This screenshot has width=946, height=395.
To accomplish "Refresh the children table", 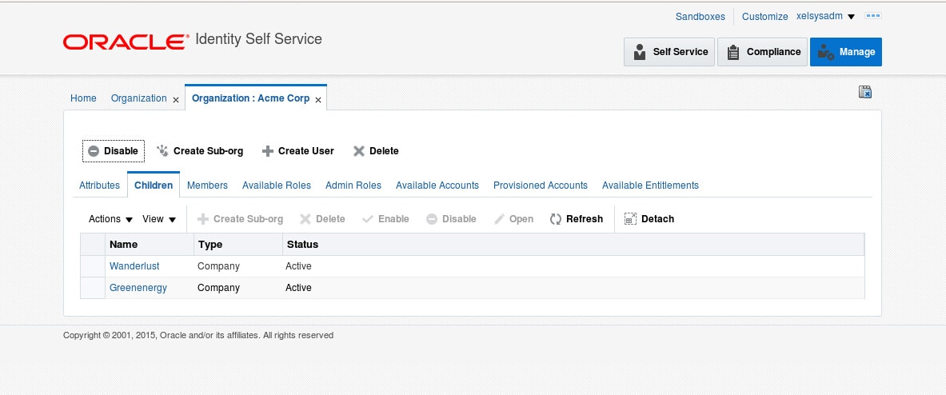I will tap(577, 219).
